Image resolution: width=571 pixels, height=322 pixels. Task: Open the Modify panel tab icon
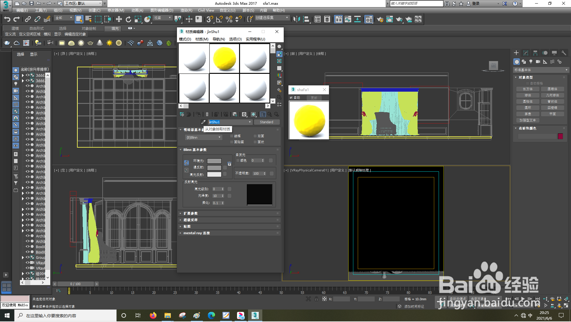coord(526,53)
